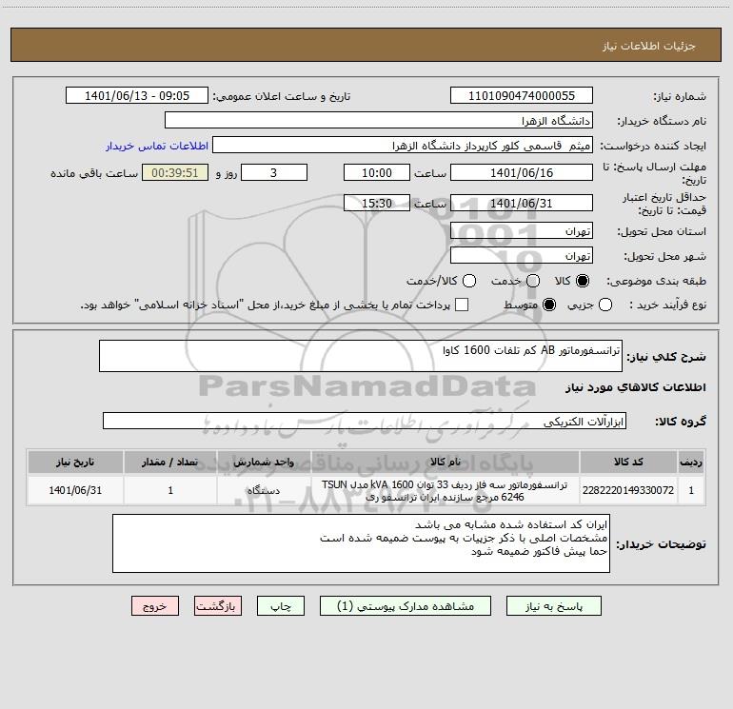Click تعداد / مقدار column header
The width and height of the screenshot is (733, 709).
pos(170,462)
